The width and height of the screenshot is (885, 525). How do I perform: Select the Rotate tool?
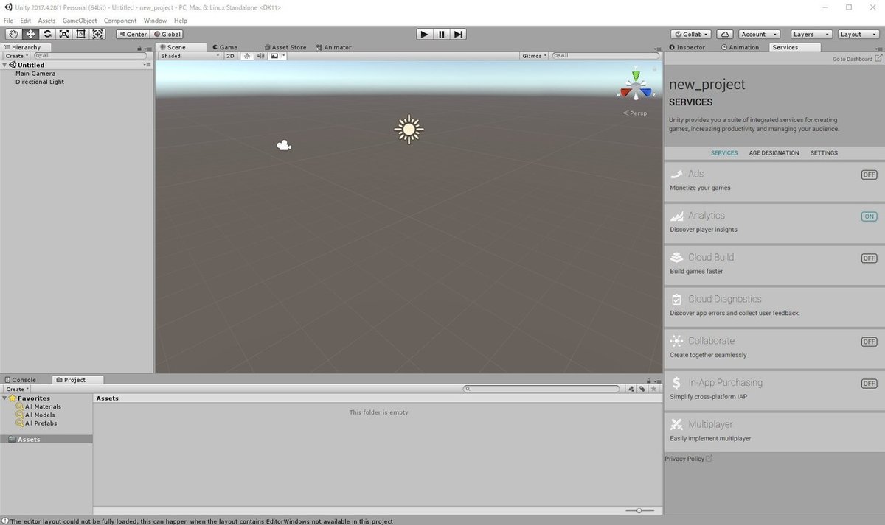pos(47,34)
